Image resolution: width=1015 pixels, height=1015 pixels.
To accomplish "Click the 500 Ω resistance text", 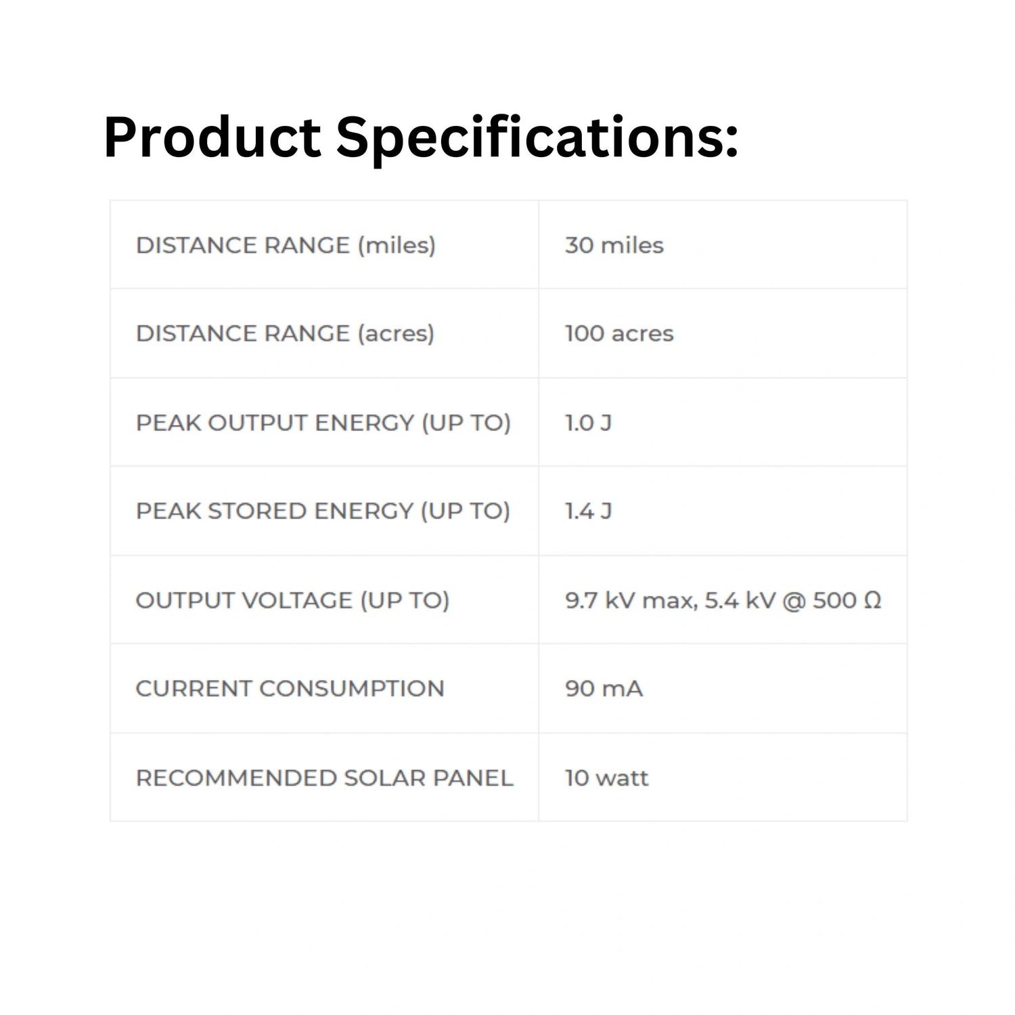I will pos(847,600).
